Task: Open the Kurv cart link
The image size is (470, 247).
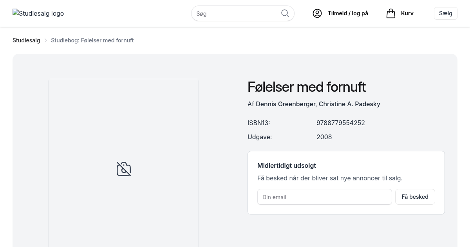Action: click(407, 13)
